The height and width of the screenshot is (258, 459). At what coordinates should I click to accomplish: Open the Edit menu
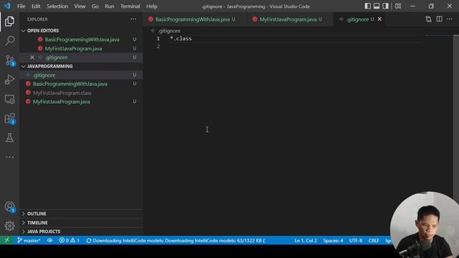(x=36, y=6)
